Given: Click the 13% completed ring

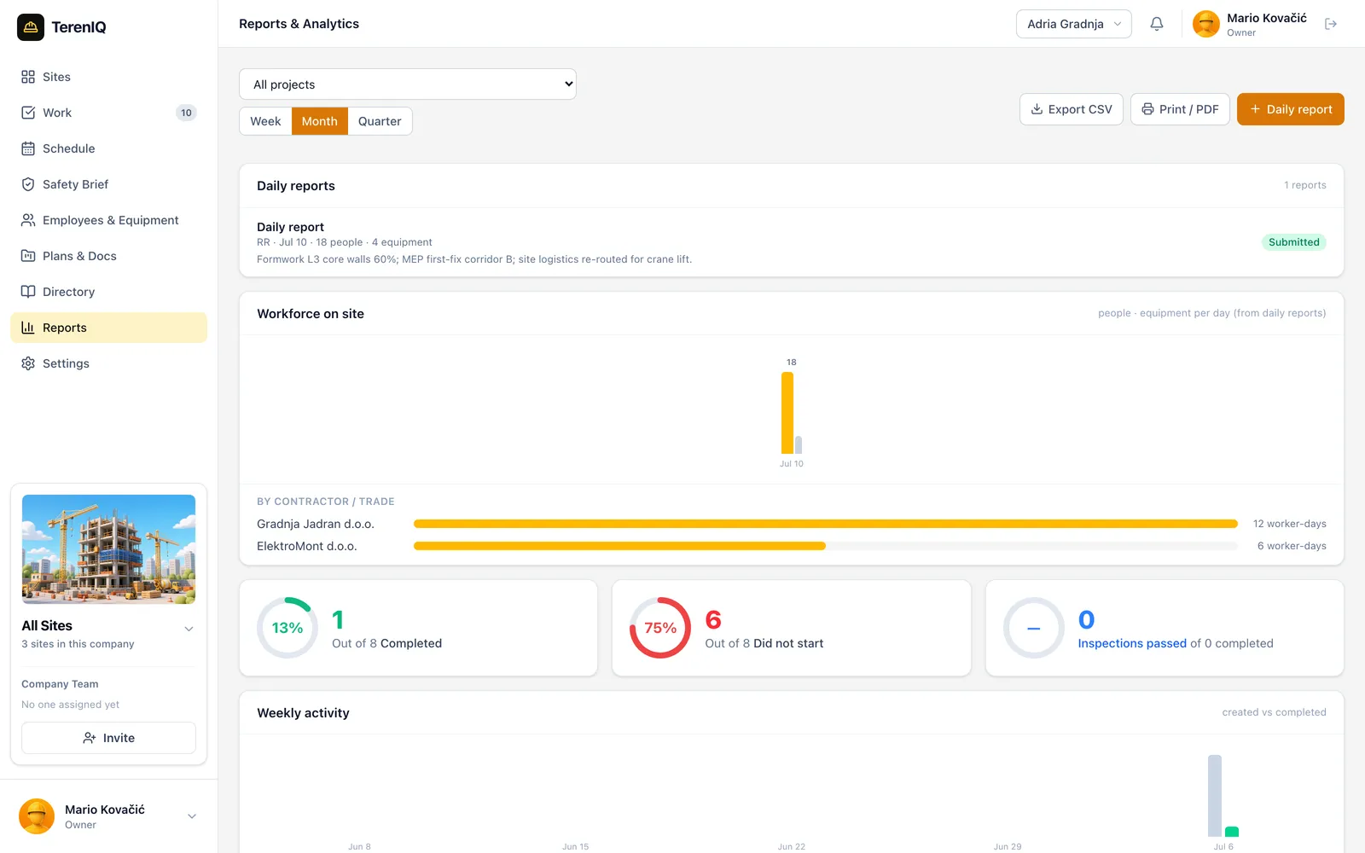Looking at the screenshot, I should pyautogui.click(x=288, y=628).
